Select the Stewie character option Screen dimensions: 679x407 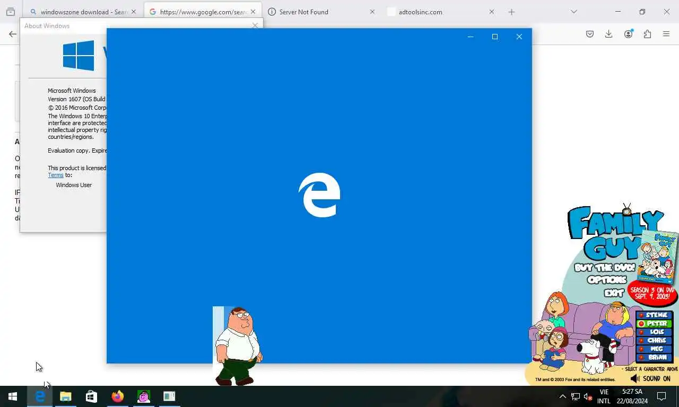pyautogui.click(x=654, y=315)
